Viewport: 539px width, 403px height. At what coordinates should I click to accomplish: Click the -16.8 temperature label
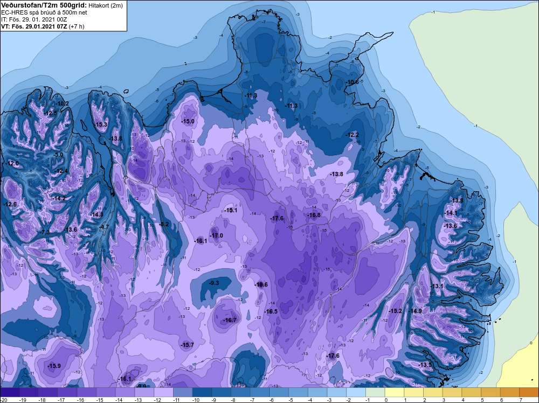click(314, 216)
